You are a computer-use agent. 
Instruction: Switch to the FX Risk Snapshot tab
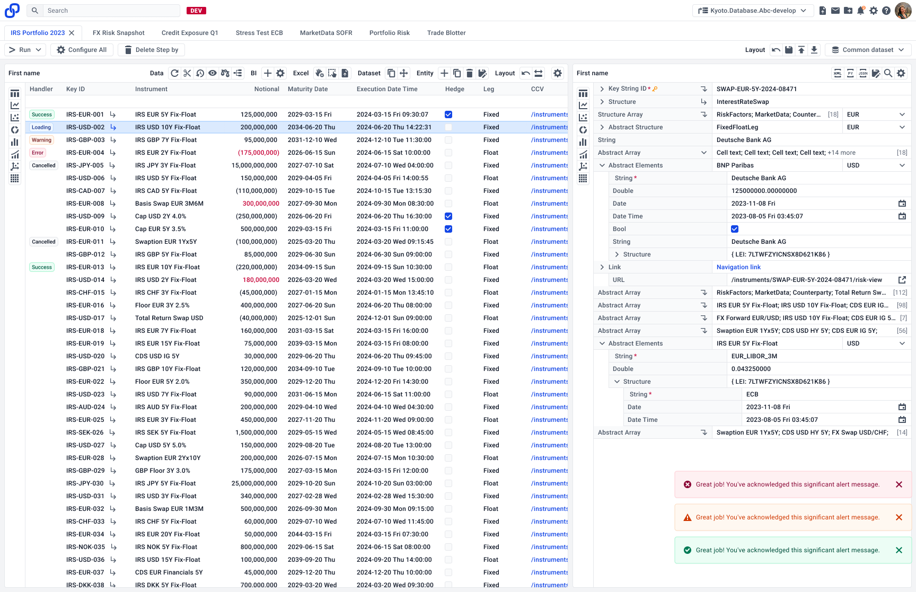(119, 33)
